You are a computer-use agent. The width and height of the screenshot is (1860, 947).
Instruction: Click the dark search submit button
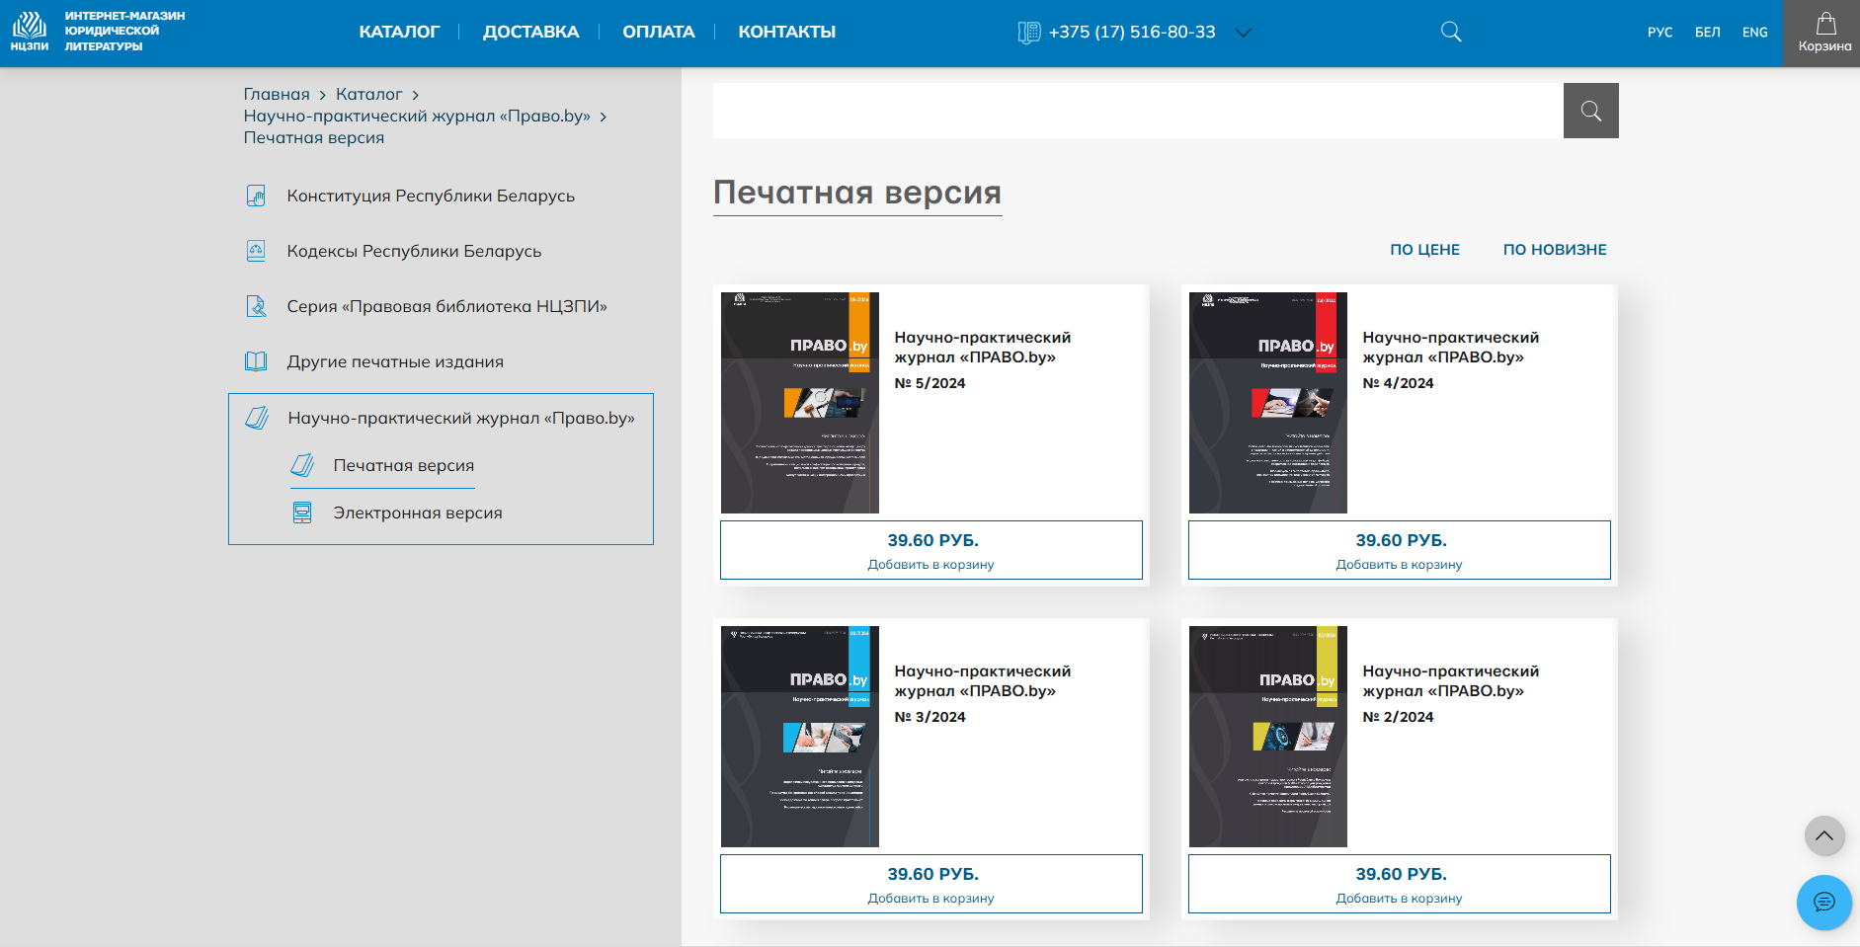pyautogui.click(x=1590, y=111)
